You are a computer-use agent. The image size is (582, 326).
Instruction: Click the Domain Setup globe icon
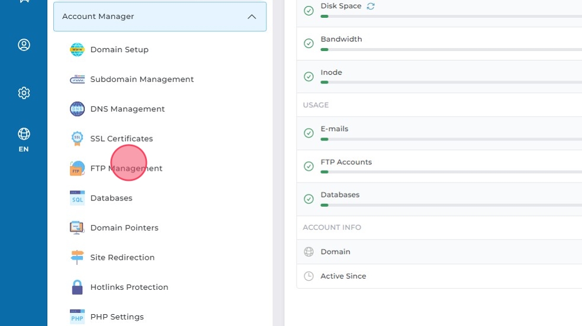tap(77, 50)
